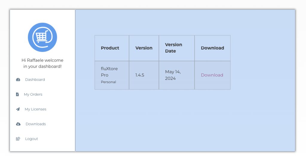Click the version number 1.4.5 cell
Image resolution: width=306 pixels, height=163 pixels.
point(140,75)
